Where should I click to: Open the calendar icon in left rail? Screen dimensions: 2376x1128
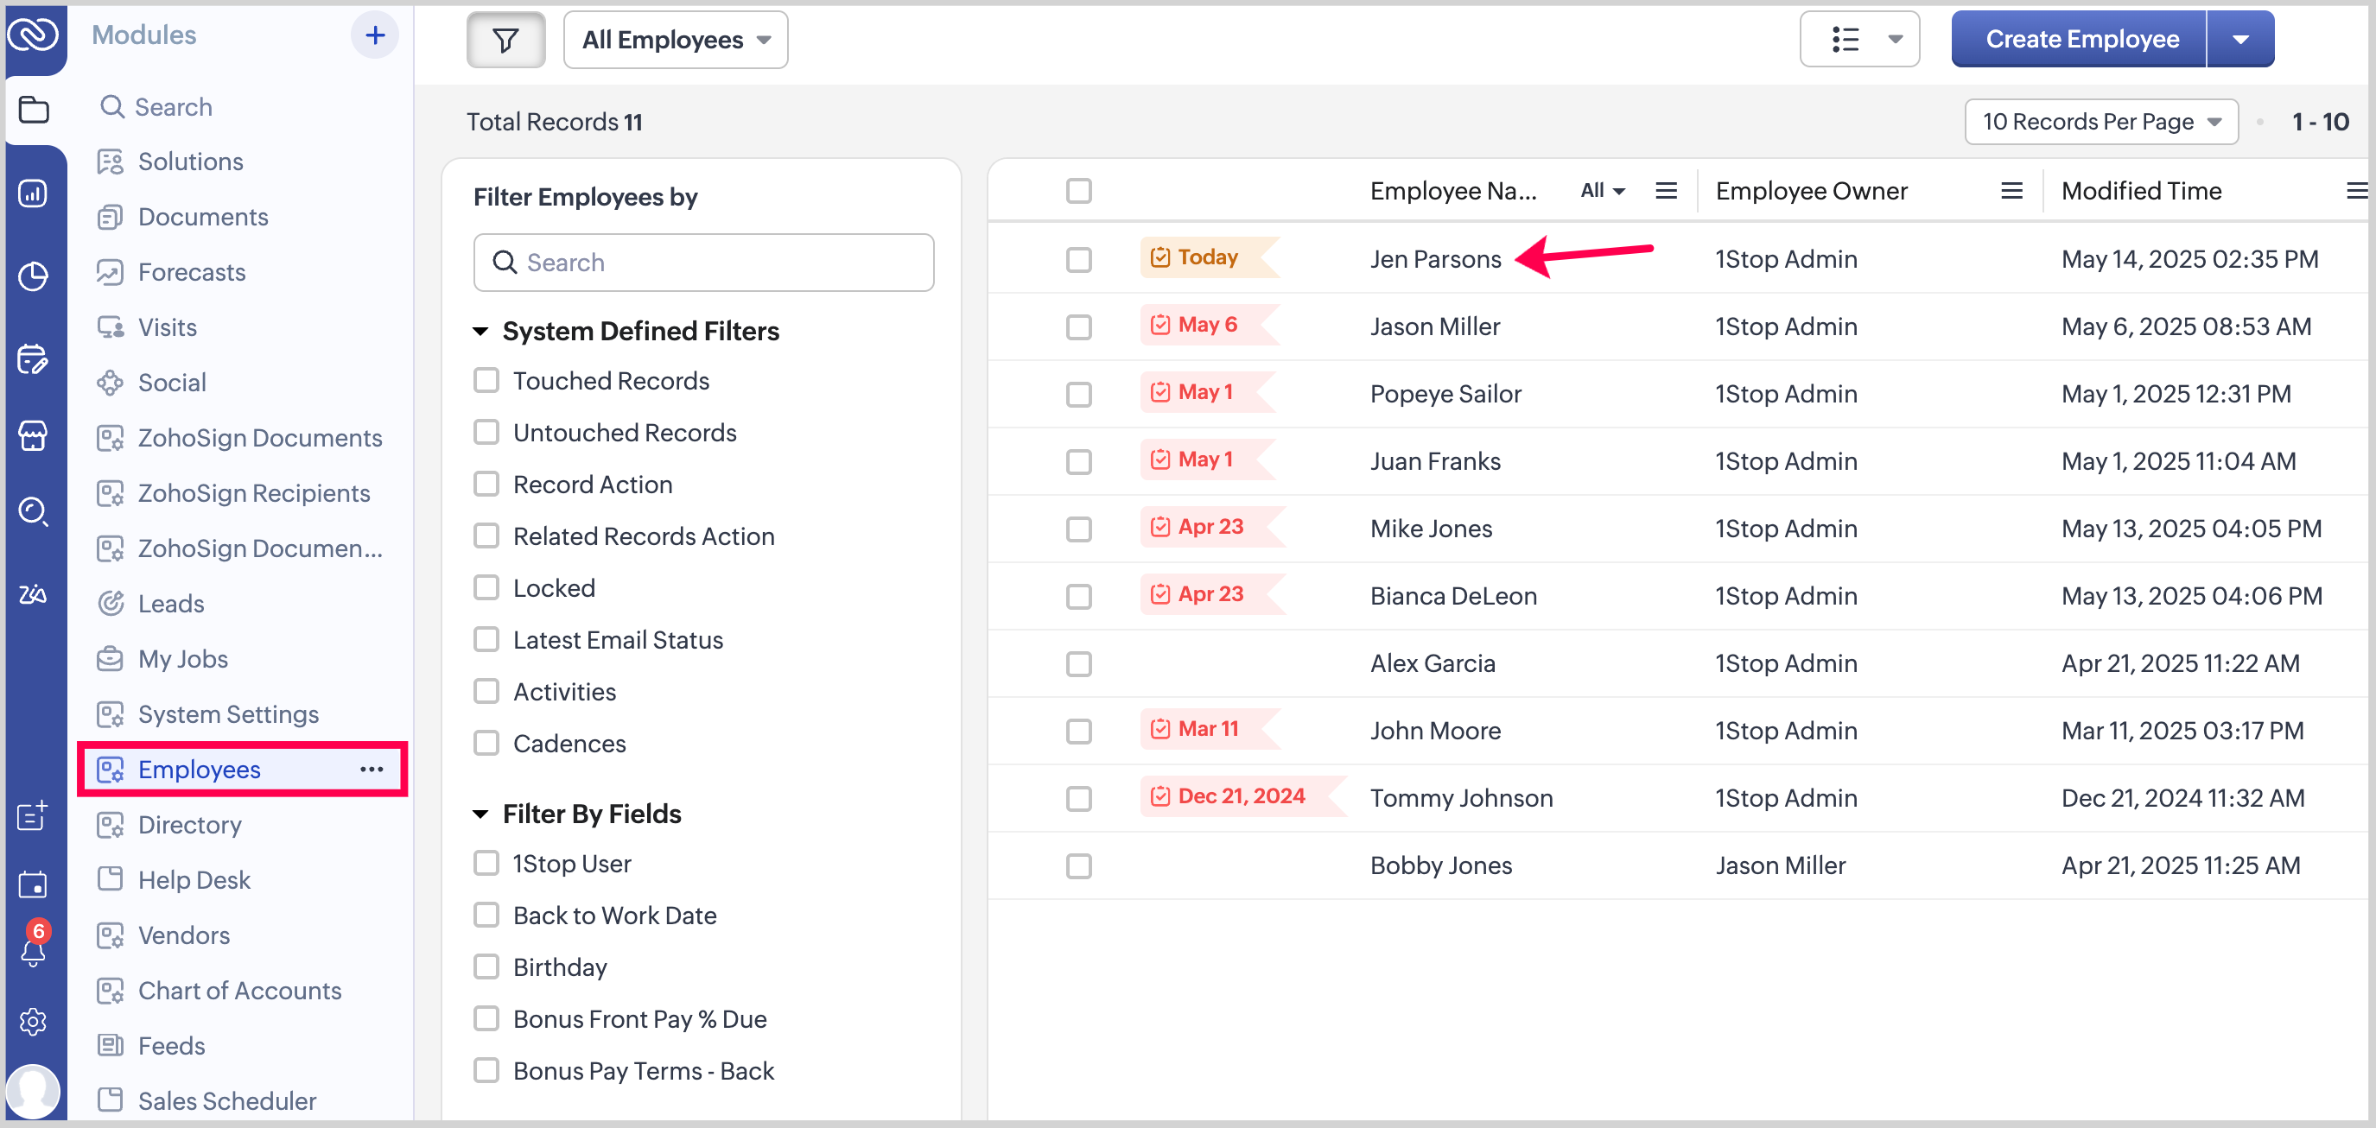click(33, 884)
